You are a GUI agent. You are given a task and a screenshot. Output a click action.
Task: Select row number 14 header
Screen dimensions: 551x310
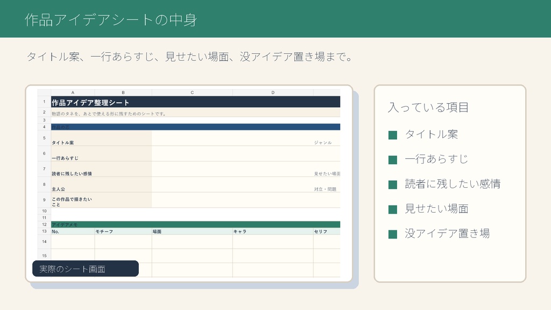(x=44, y=242)
